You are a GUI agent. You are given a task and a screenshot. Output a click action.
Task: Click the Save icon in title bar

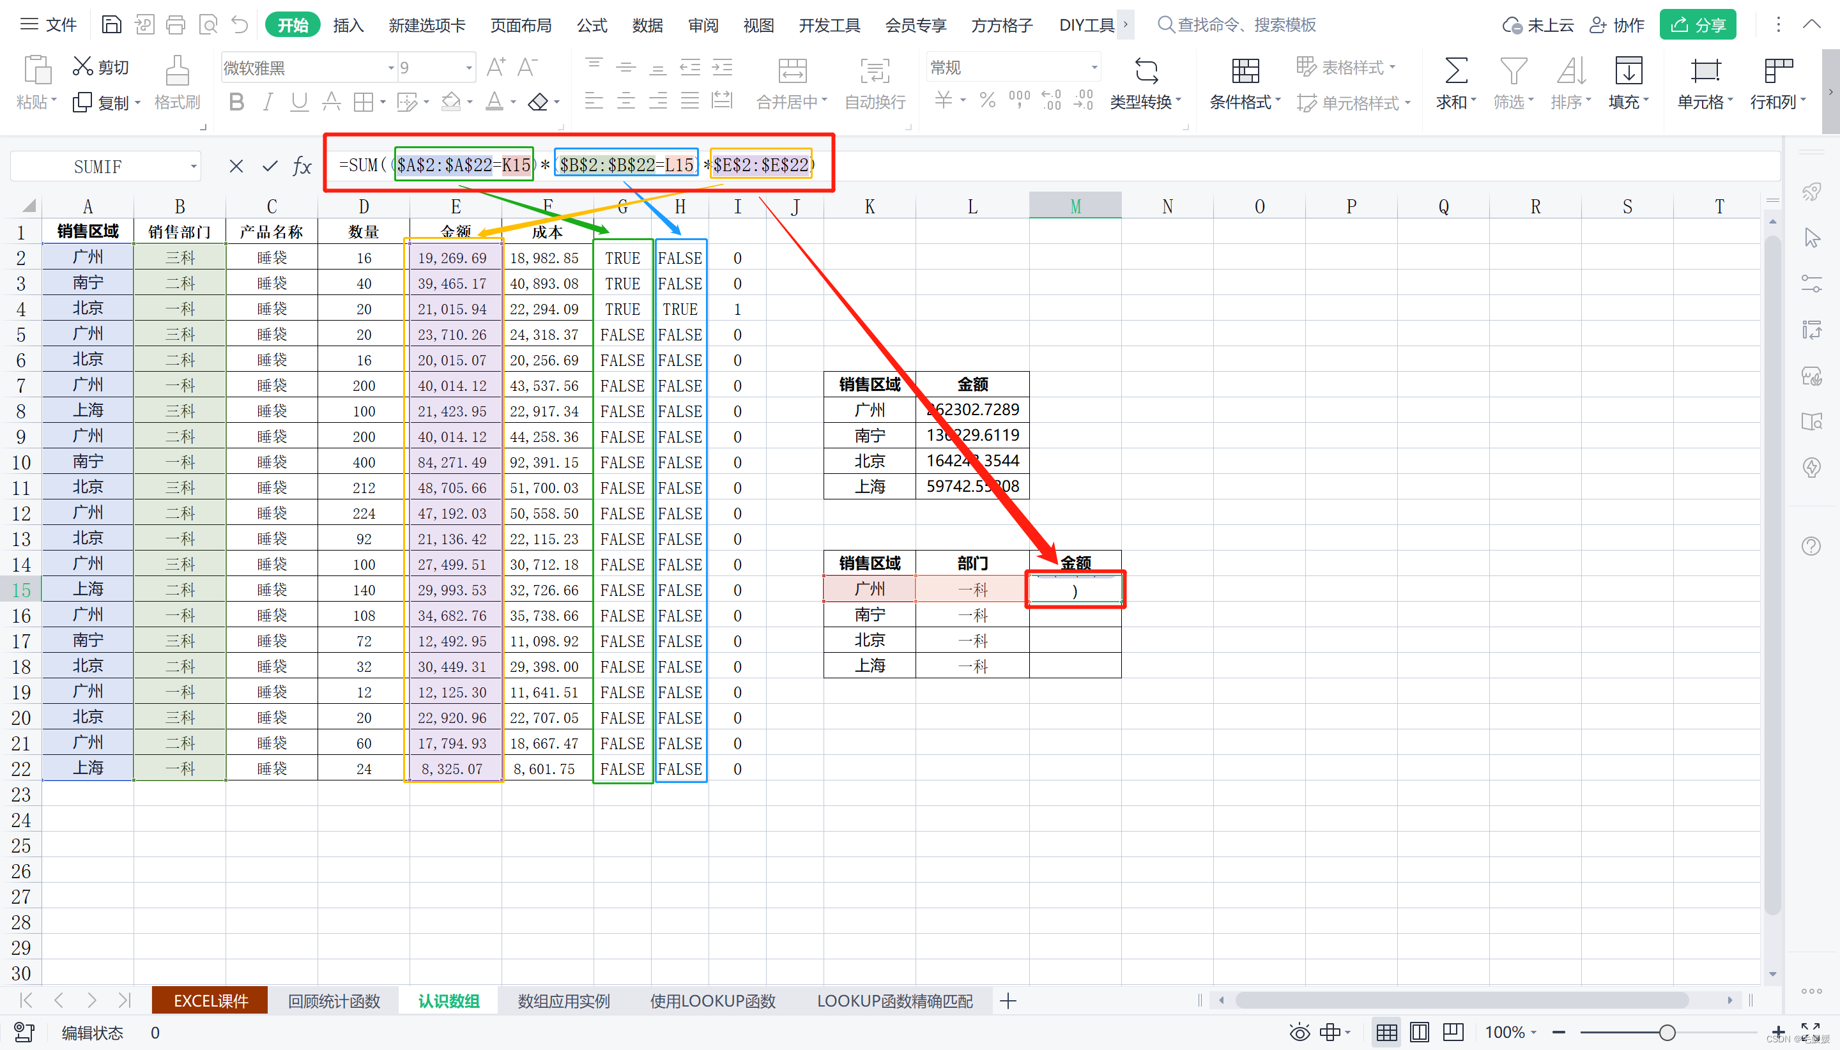(x=111, y=24)
